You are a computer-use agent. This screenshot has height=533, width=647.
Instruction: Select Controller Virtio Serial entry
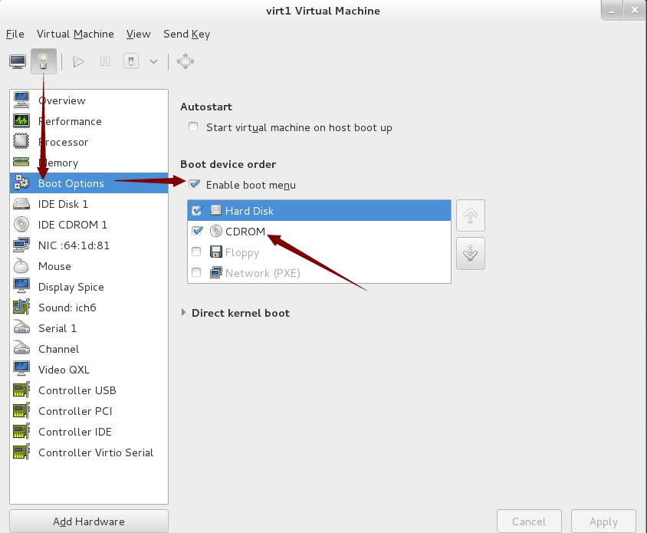pos(89,452)
